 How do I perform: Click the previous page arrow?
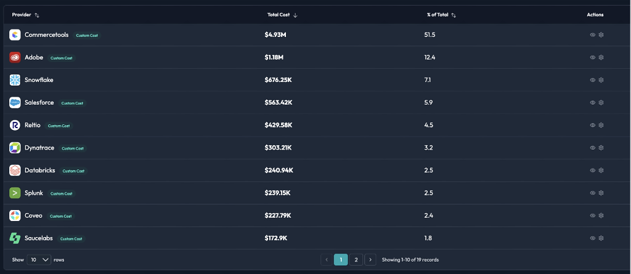point(327,260)
